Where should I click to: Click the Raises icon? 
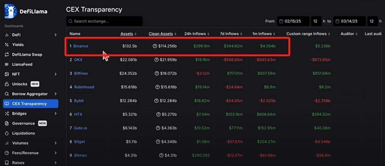7,163
